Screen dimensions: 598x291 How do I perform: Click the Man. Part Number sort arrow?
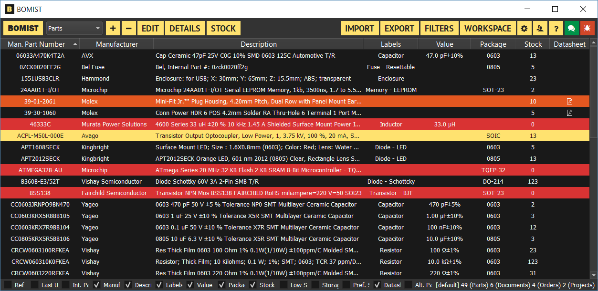point(75,44)
